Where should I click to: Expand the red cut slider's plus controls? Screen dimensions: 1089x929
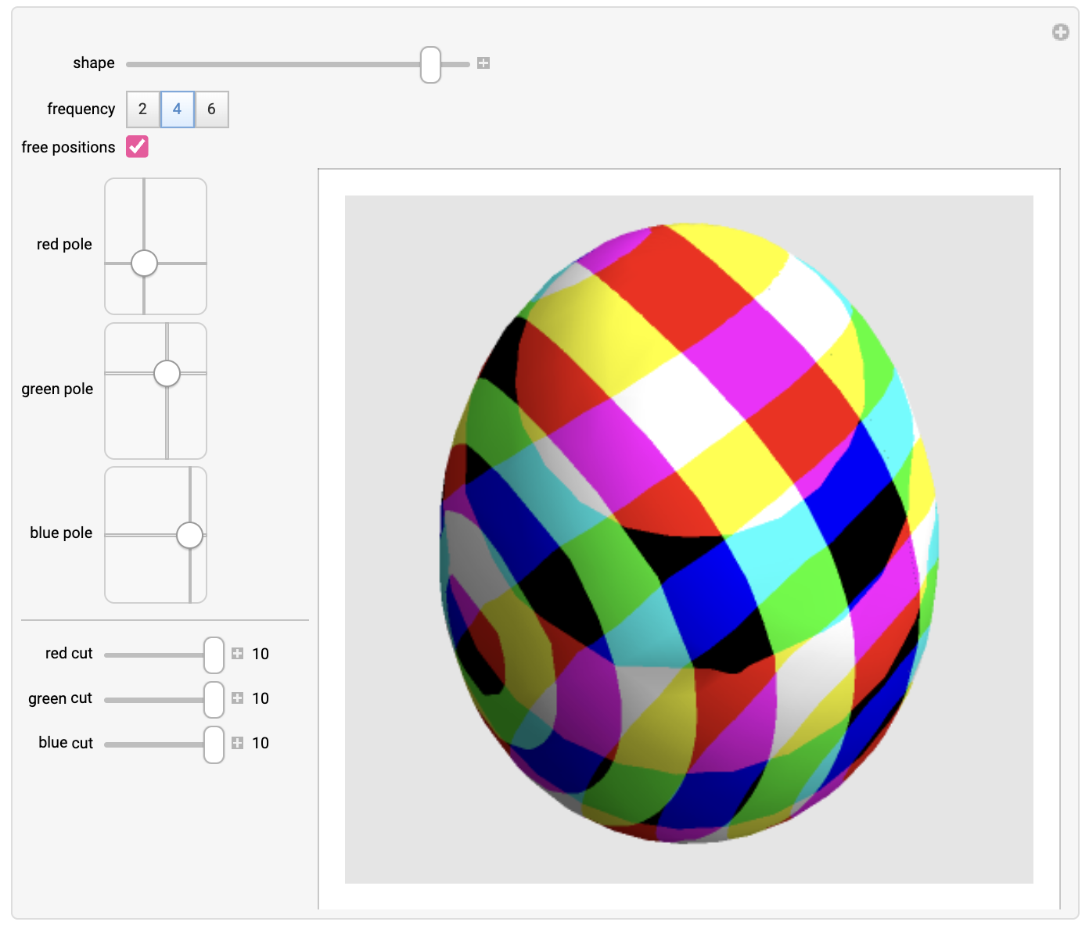[x=238, y=654]
